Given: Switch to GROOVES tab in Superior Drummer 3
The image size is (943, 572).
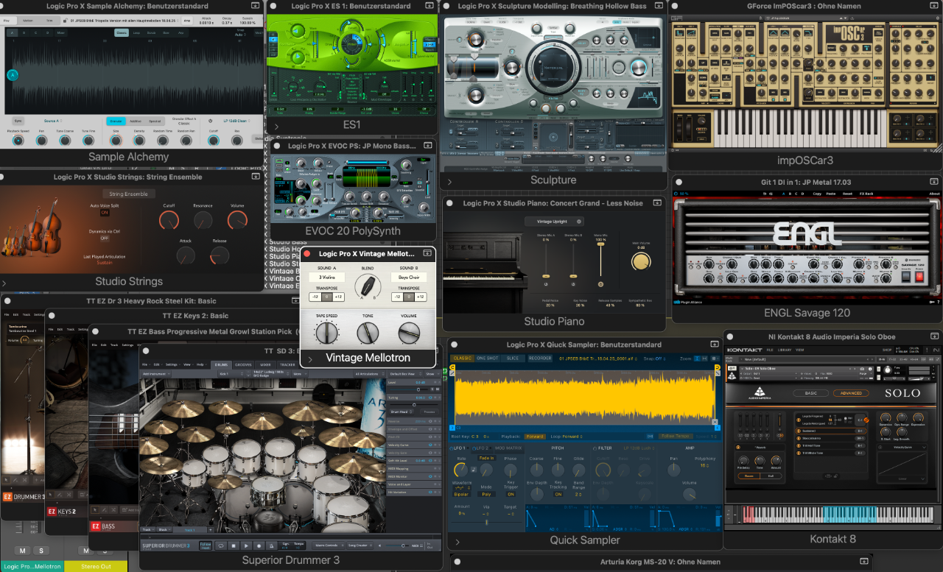Looking at the screenshot, I should point(242,364).
